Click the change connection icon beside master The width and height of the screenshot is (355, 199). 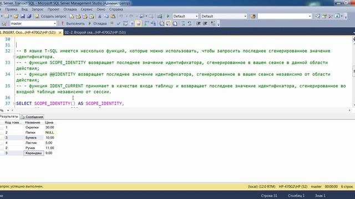(x=4, y=23)
